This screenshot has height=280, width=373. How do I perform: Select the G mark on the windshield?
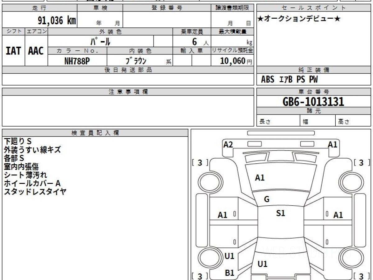point(266,199)
